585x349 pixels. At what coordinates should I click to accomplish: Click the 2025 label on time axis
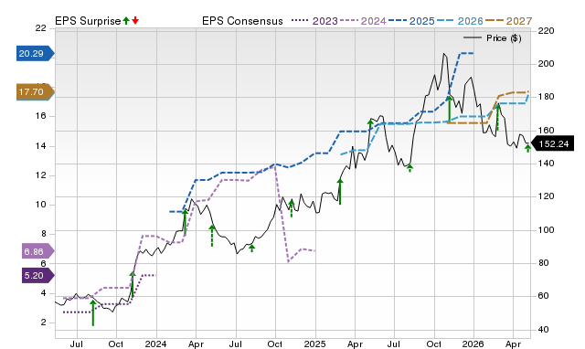(x=314, y=344)
